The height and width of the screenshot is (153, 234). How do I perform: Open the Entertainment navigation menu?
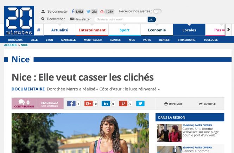coord(92,30)
